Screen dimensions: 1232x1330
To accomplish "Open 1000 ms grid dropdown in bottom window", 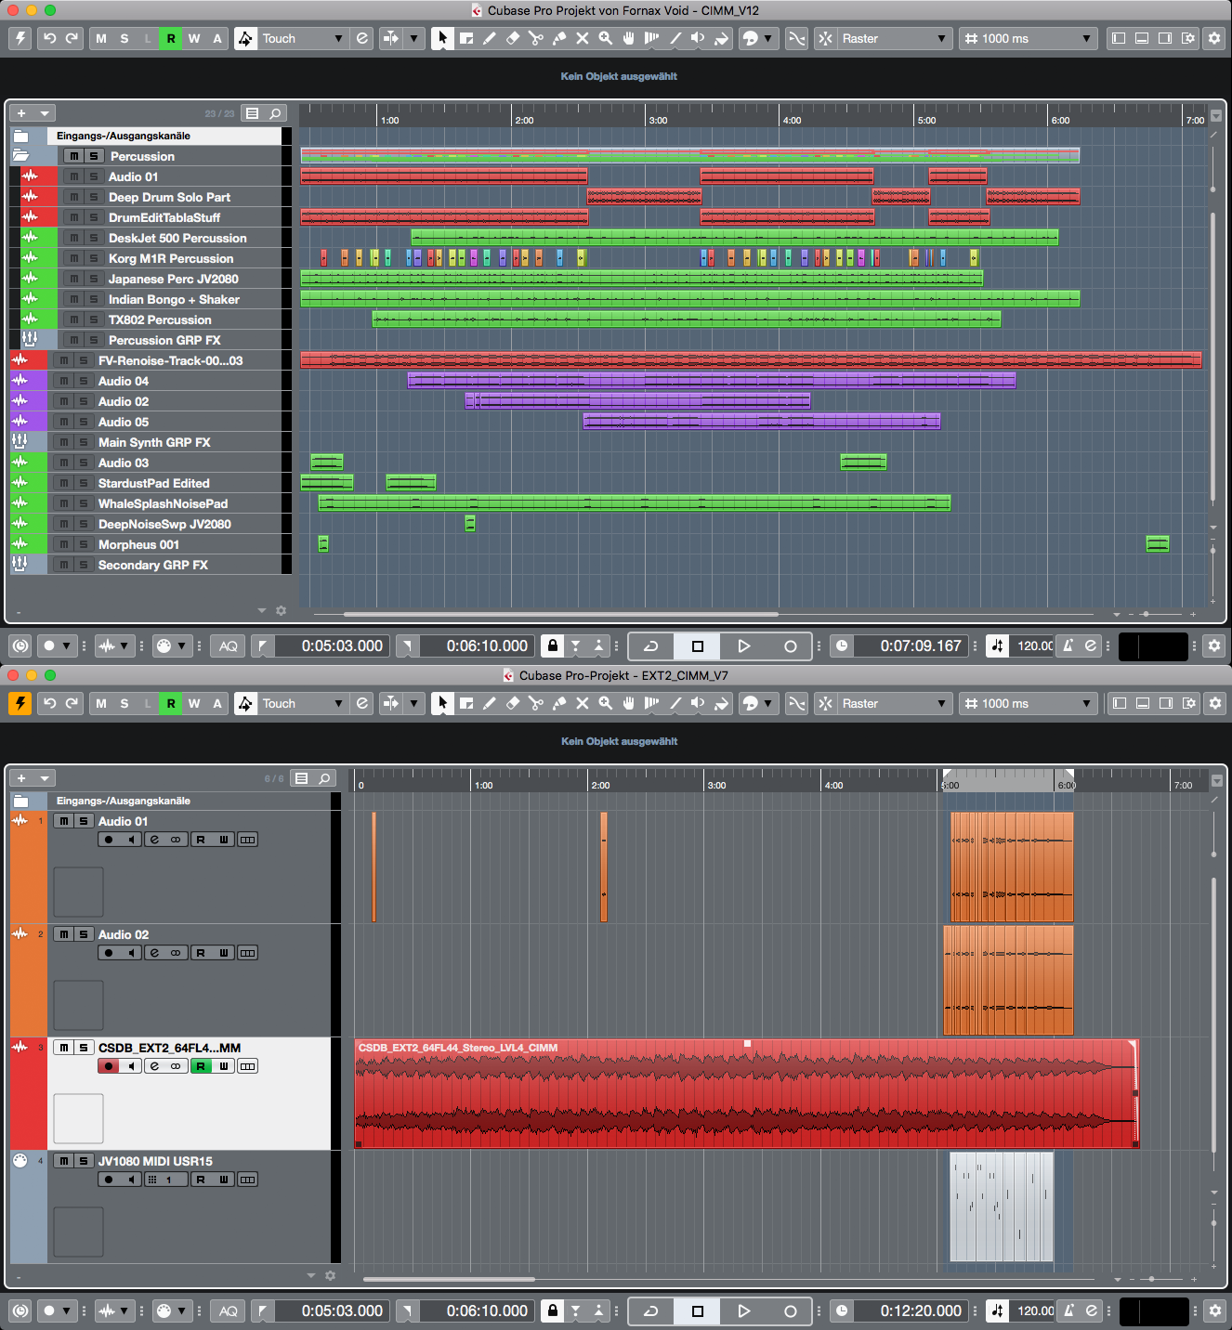I will (1027, 703).
